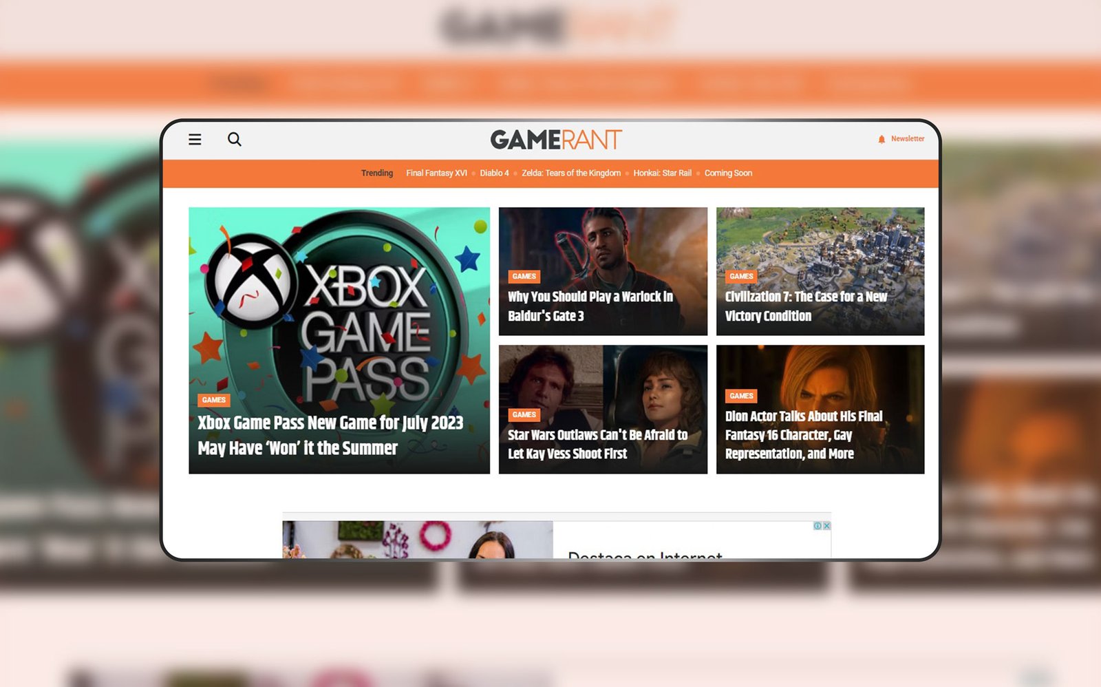Click GAMES tag on Star Wars Outlaws card
Image resolution: width=1101 pixels, height=687 pixels.
point(524,414)
